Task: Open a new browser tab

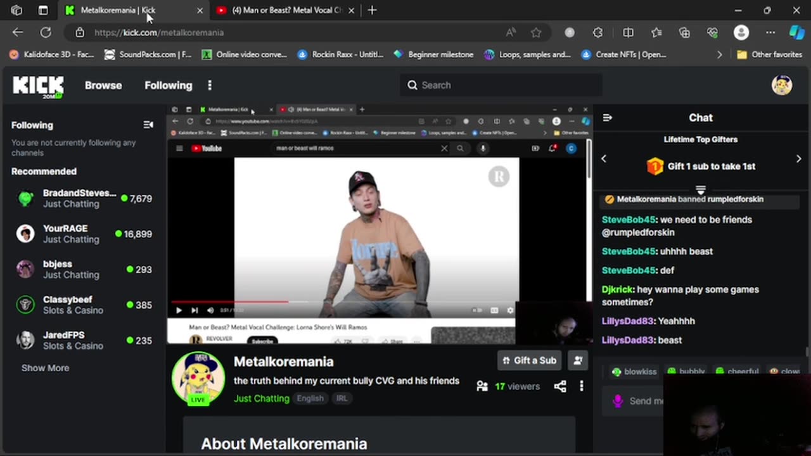Action: pyautogui.click(x=373, y=10)
